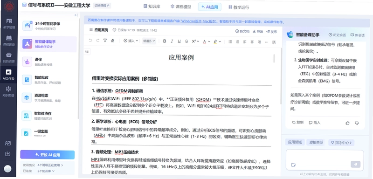Screen dimensions: 373x179
Task: Download the Windows版本 client link
Action: pyautogui.click(x=191, y=21)
